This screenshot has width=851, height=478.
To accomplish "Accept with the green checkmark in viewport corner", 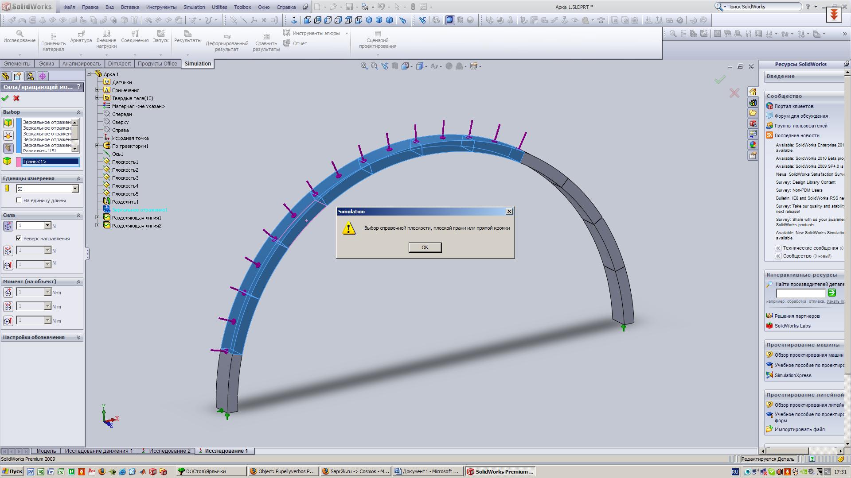I will pos(720,79).
